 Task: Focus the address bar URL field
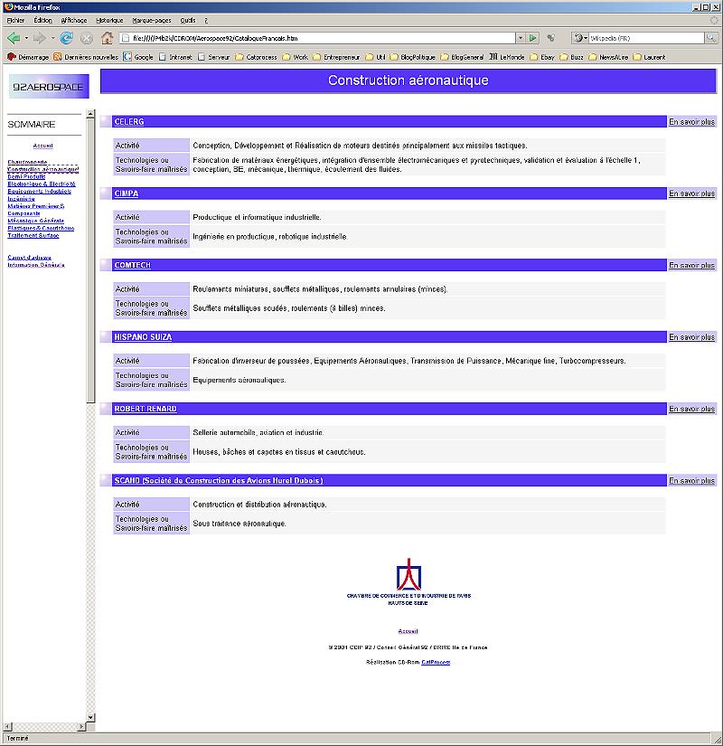[x=318, y=38]
